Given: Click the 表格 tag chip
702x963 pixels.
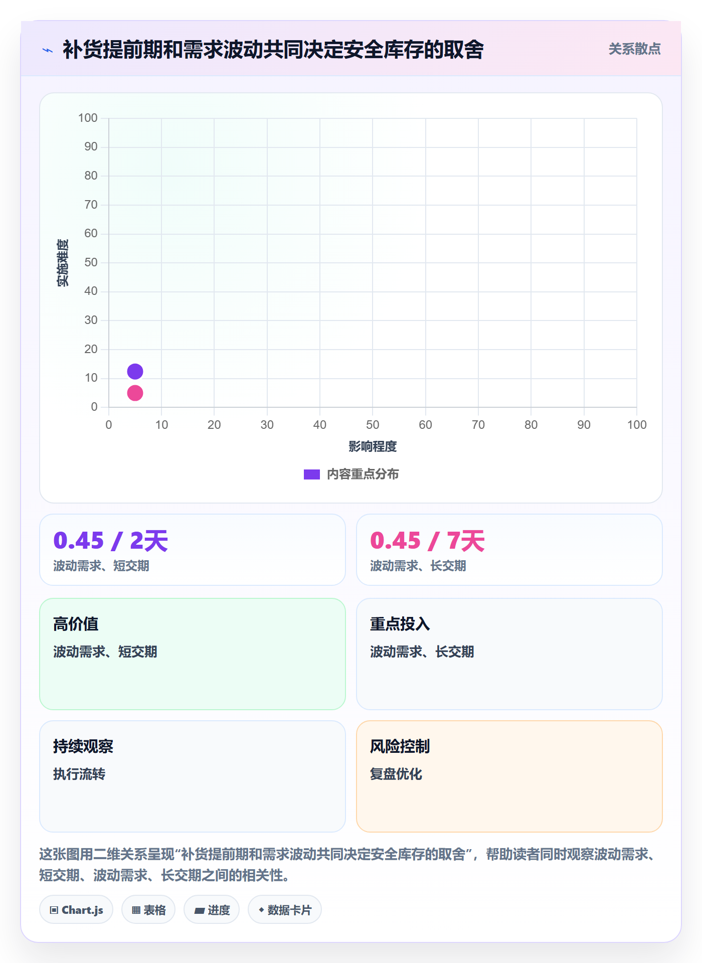Looking at the screenshot, I should click(148, 910).
